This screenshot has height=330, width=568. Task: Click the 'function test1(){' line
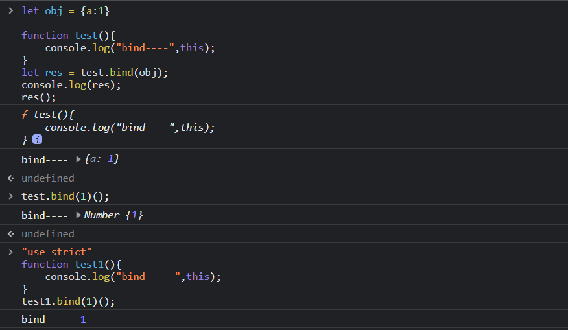pos(71,265)
